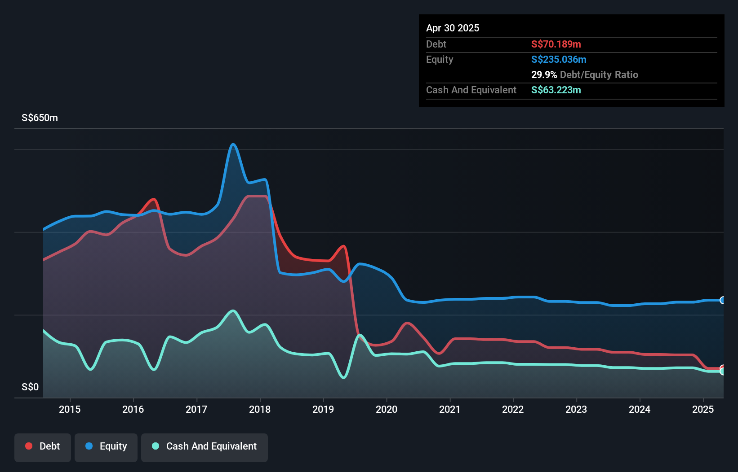This screenshot has width=738, height=472.
Task: Select the blue Equity endpoint marker on chart
Action: 723,300
